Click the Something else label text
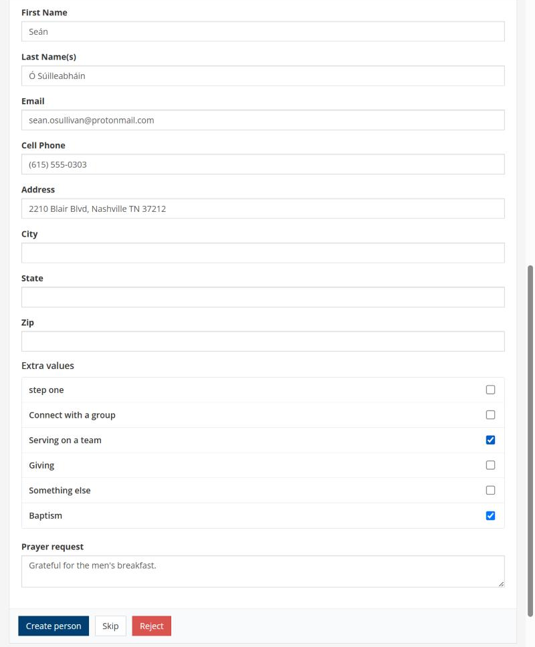The height and width of the screenshot is (647, 535). pos(60,491)
